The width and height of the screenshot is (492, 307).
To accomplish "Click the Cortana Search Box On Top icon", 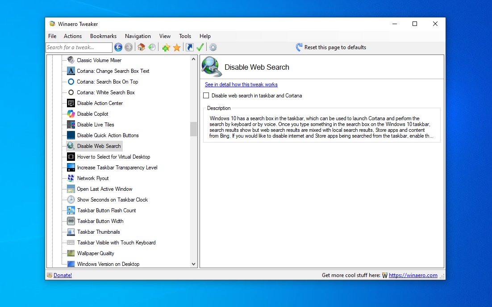I will coord(71,82).
